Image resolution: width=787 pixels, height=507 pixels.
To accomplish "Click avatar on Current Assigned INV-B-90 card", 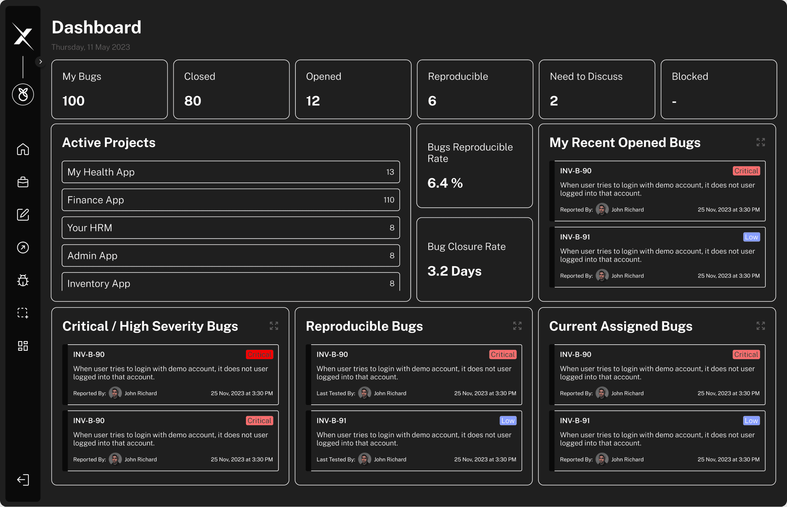I will 602,393.
